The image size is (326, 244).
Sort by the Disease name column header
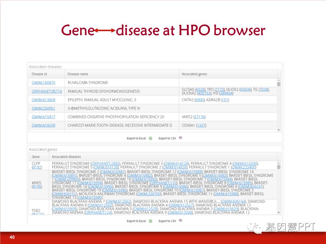tap(78, 74)
